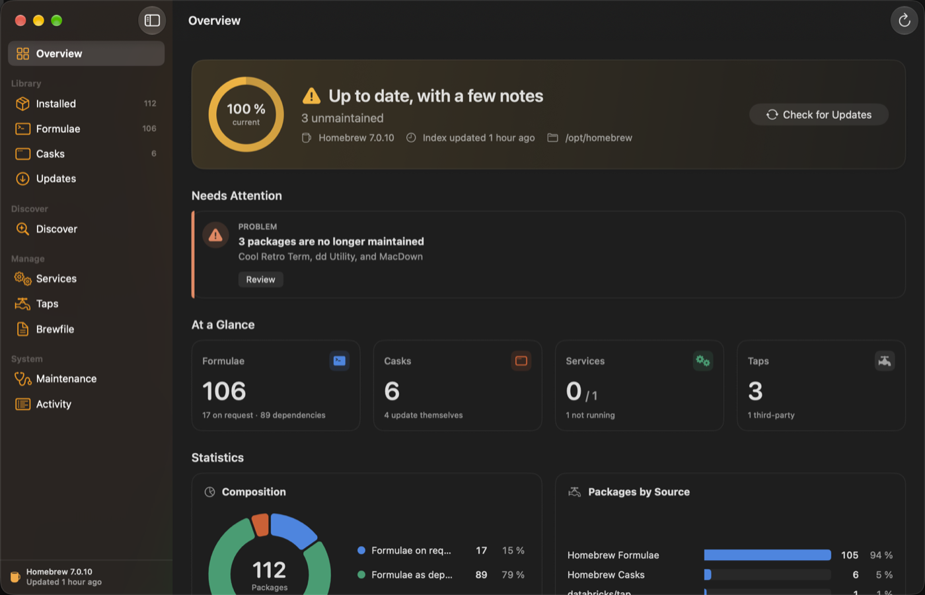This screenshot has height=595, width=925.
Task: Open the Formulae sidebar section
Action: pos(86,129)
